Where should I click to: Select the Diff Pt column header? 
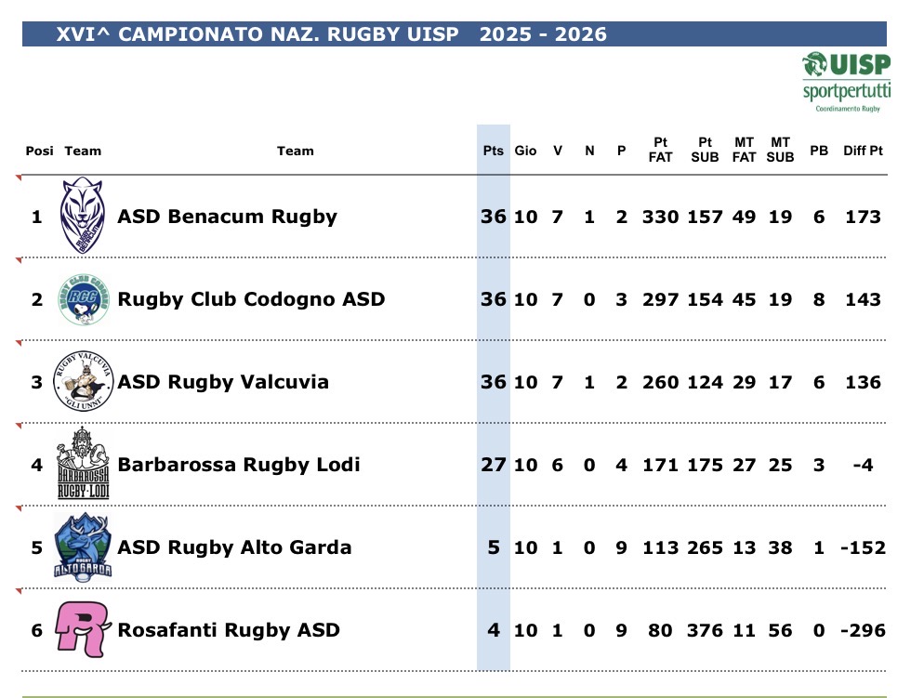pyautogui.click(x=863, y=151)
